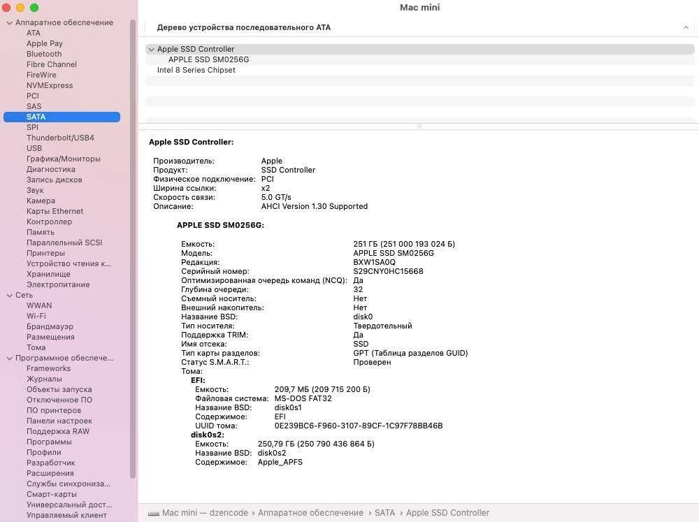Open Журналы sidebar item
This screenshot has height=522, width=699.
point(44,379)
